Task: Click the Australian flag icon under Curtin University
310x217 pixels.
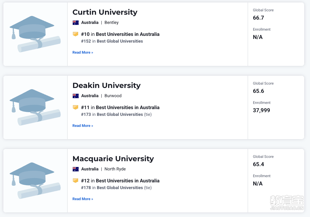Action: pos(76,22)
